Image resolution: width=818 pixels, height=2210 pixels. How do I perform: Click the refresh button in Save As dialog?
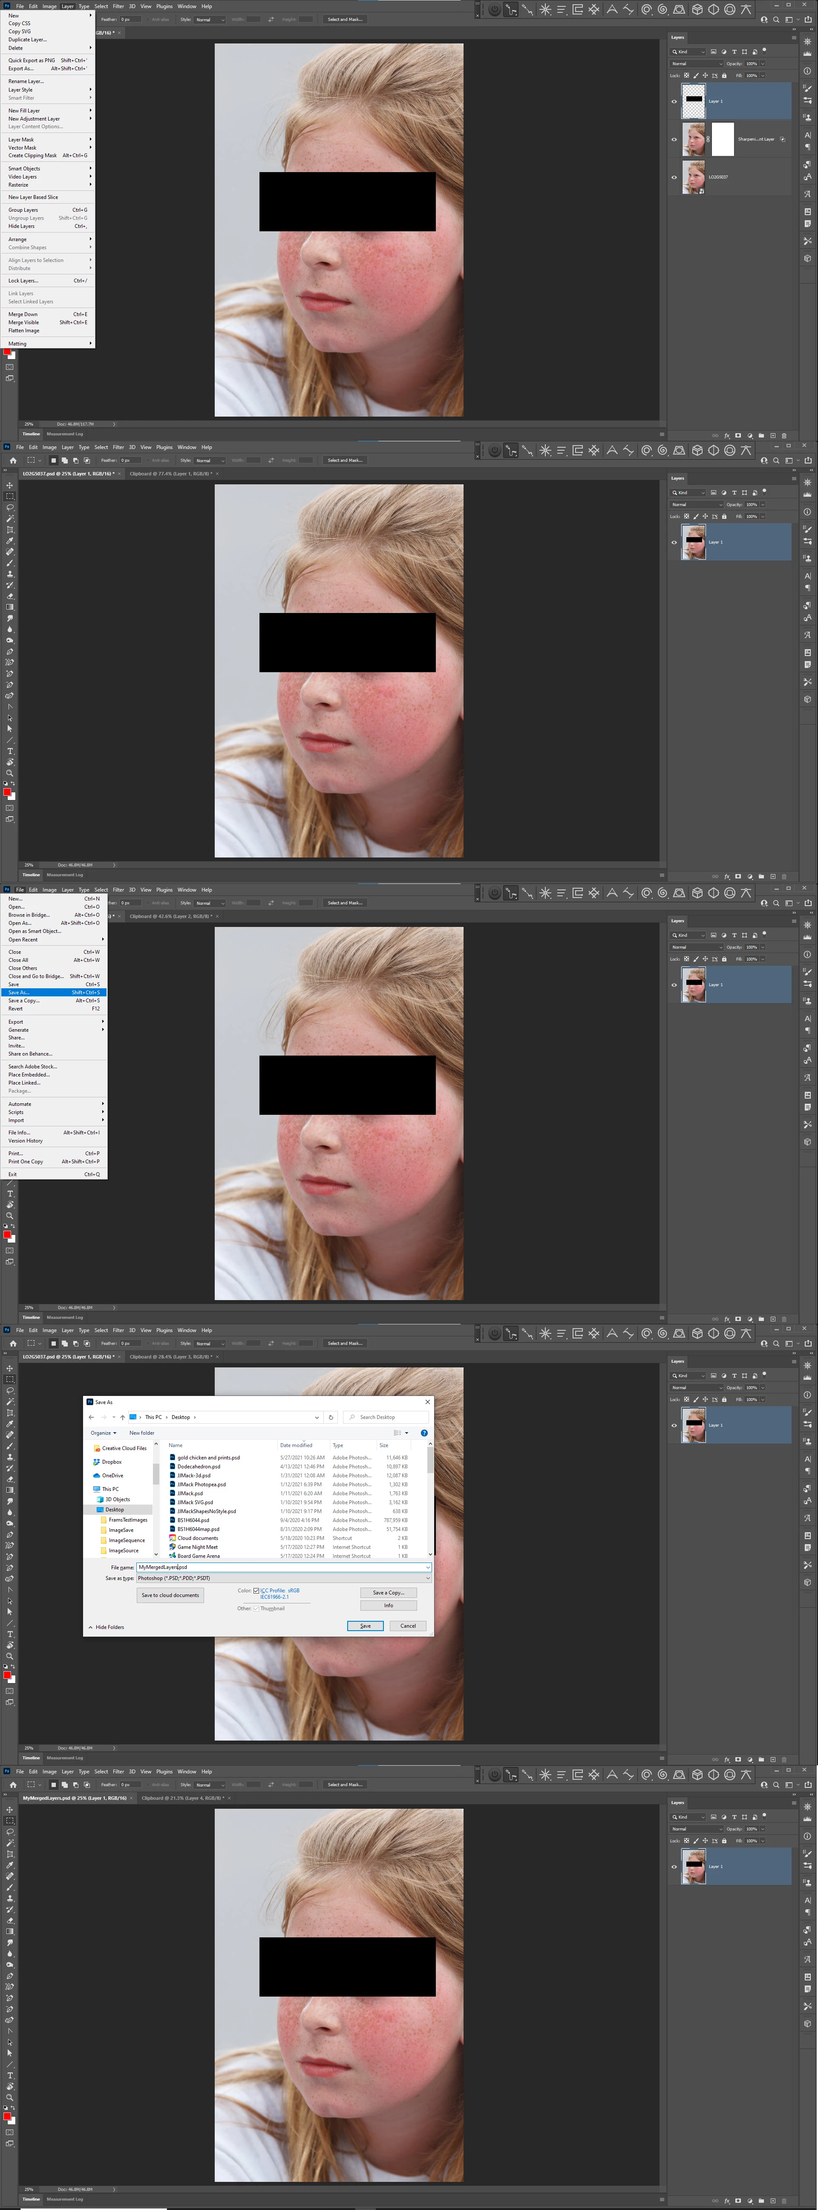(x=331, y=1417)
